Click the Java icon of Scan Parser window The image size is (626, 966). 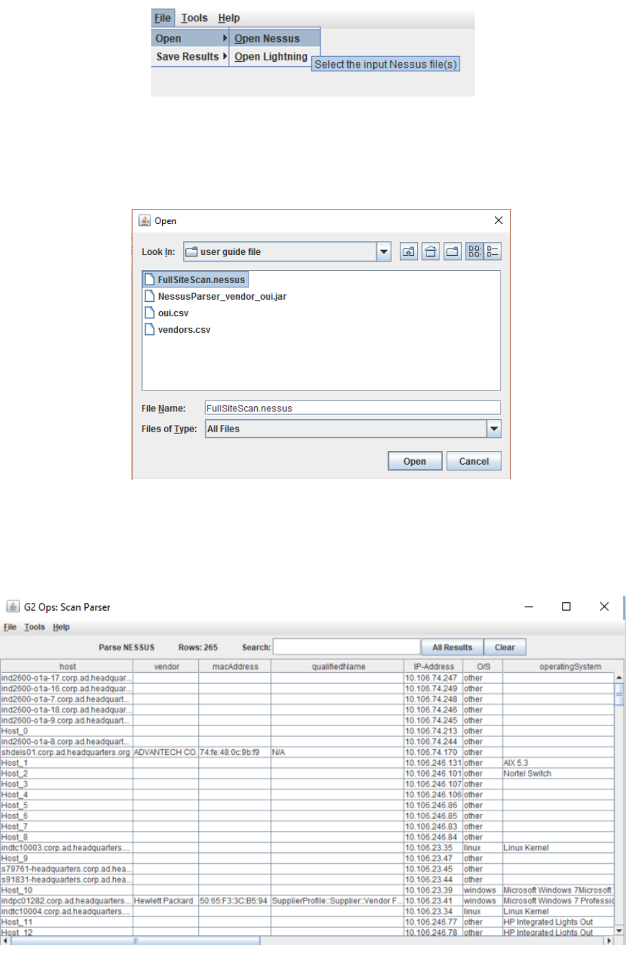coord(12,607)
